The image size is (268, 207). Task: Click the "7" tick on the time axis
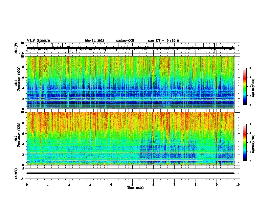click(175, 185)
